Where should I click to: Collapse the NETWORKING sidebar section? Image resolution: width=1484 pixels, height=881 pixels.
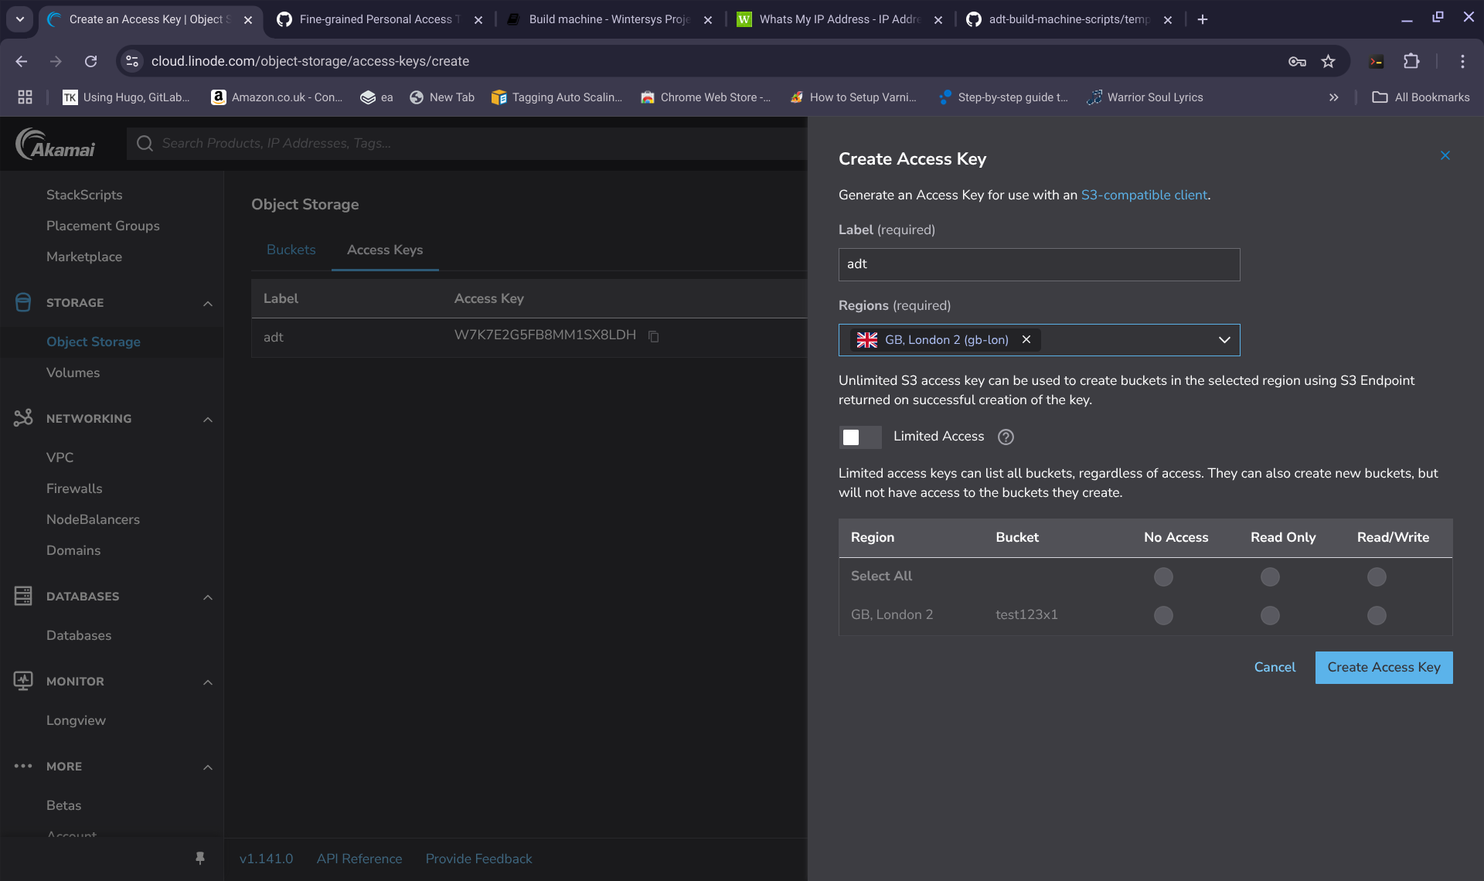(207, 419)
